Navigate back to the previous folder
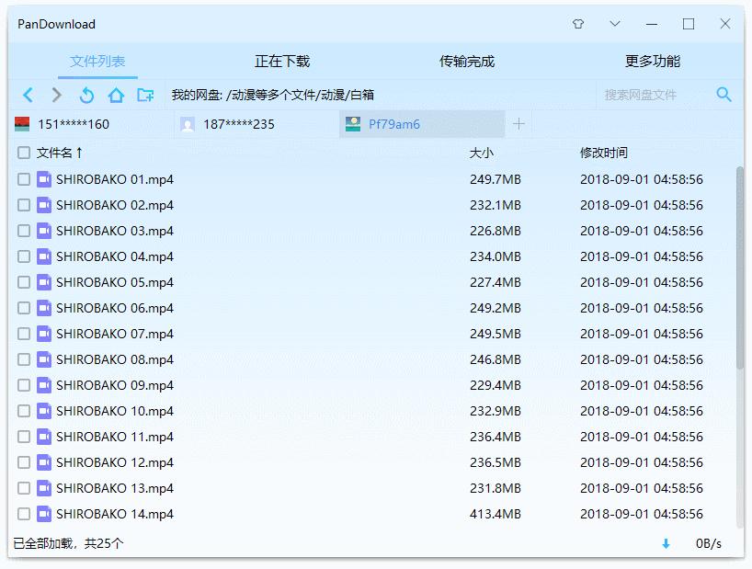Viewport: 752px width, 569px height. pyautogui.click(x=27, y=95)
